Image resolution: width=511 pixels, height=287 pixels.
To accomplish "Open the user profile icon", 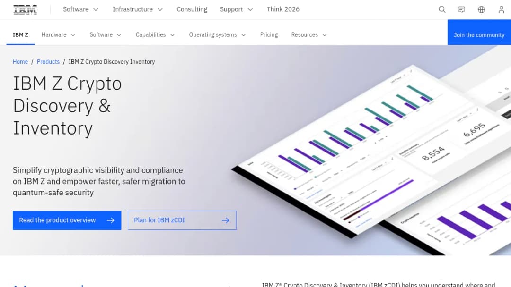I will (x=501, y=9).
